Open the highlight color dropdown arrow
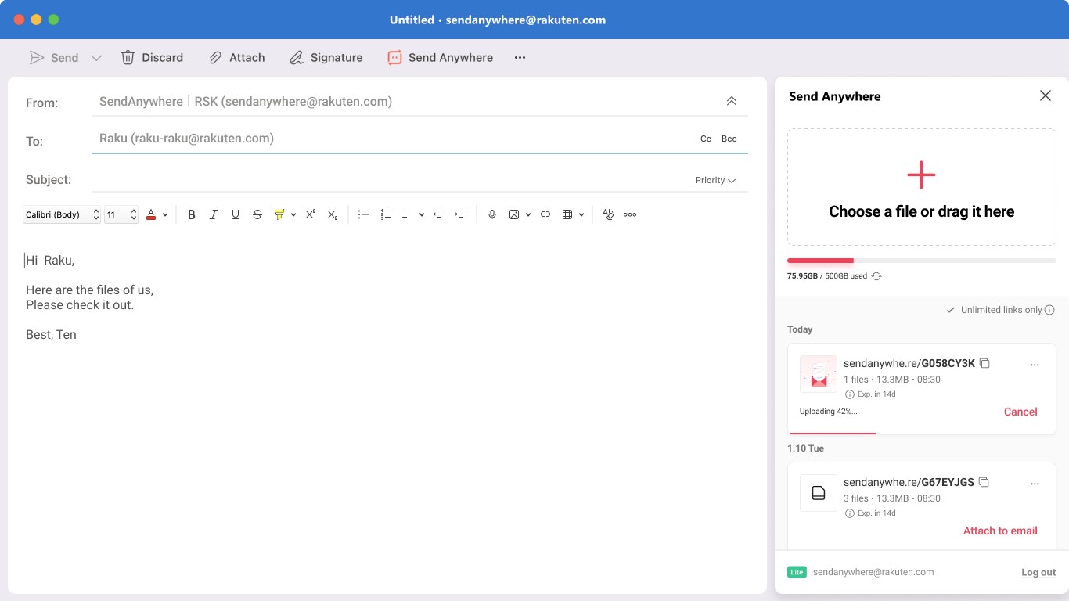Viewport: 1069px width, 601px height. click(293, 214)
